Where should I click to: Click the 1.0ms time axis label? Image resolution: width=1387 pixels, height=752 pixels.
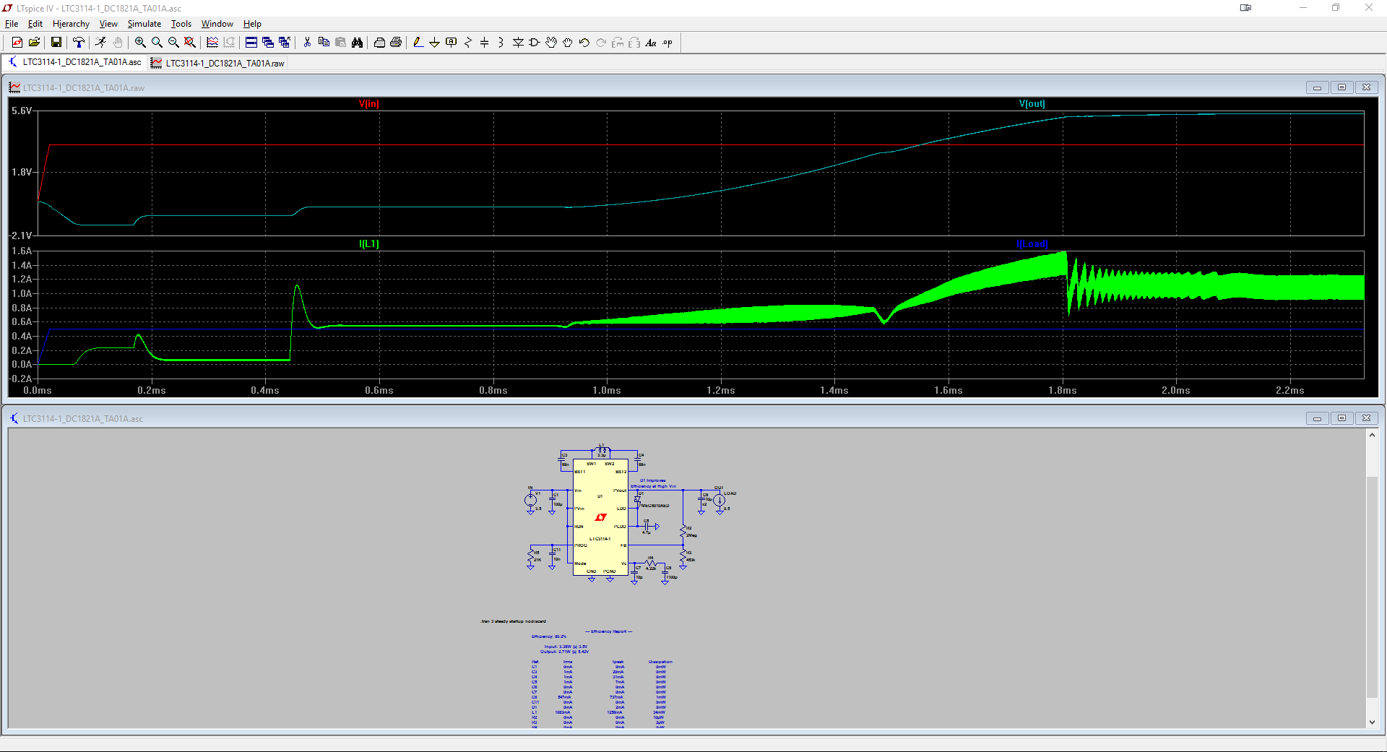(607, 391)
